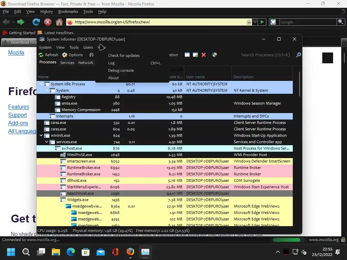The height and width of the screenshot is (260, 347).
Task: Click the Add-ons link on page
Action: click(x=18, y=123)
